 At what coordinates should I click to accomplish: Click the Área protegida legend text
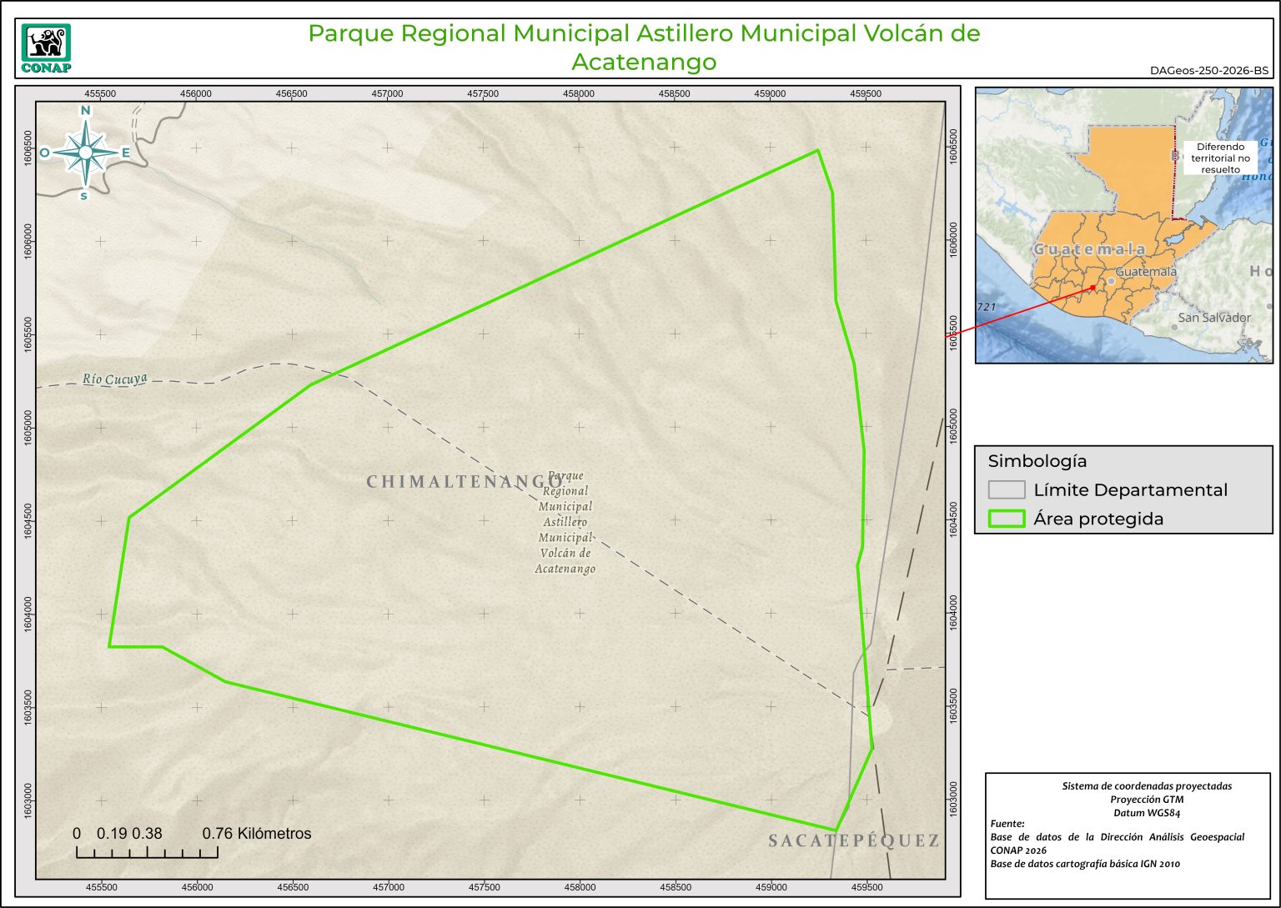(x=1098, y=519)
